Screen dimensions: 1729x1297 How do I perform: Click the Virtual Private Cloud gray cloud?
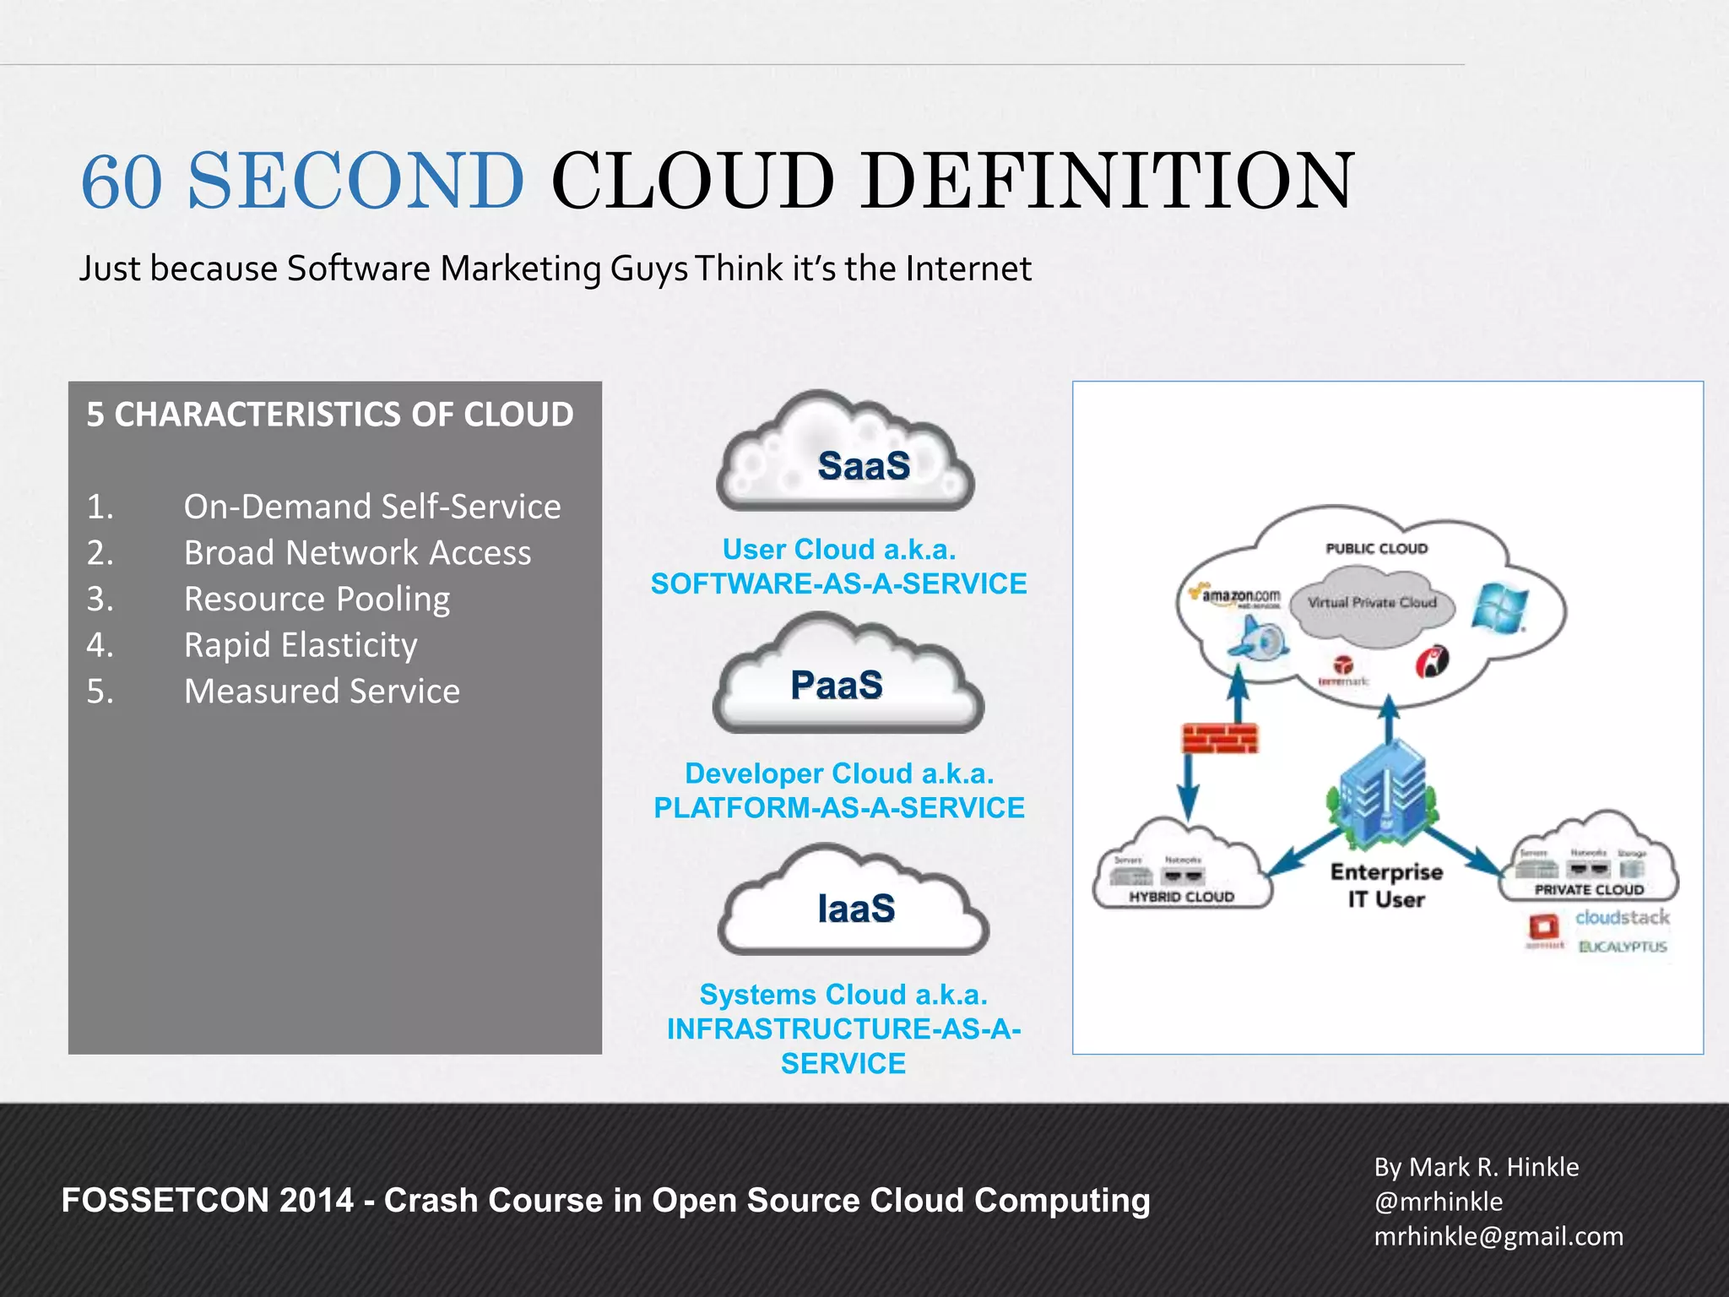(1373, 605)
